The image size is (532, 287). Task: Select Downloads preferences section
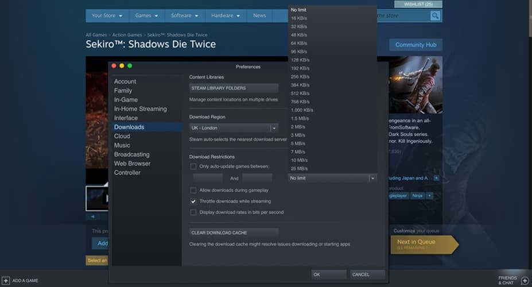pos(147,127)
